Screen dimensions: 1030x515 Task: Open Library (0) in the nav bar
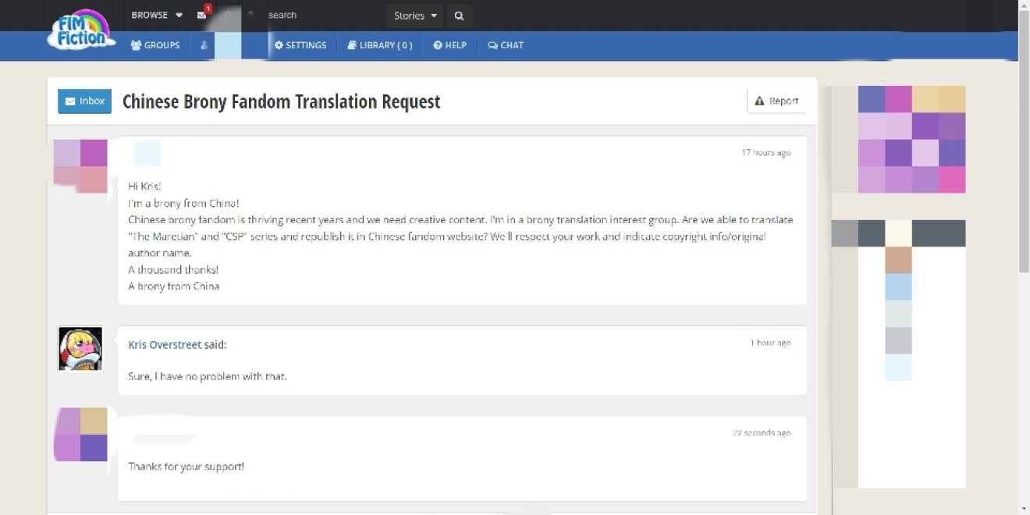point(380,45)
